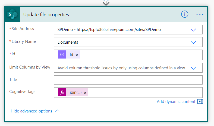Click the connector arrow above the action card

[x=106, y=2]
